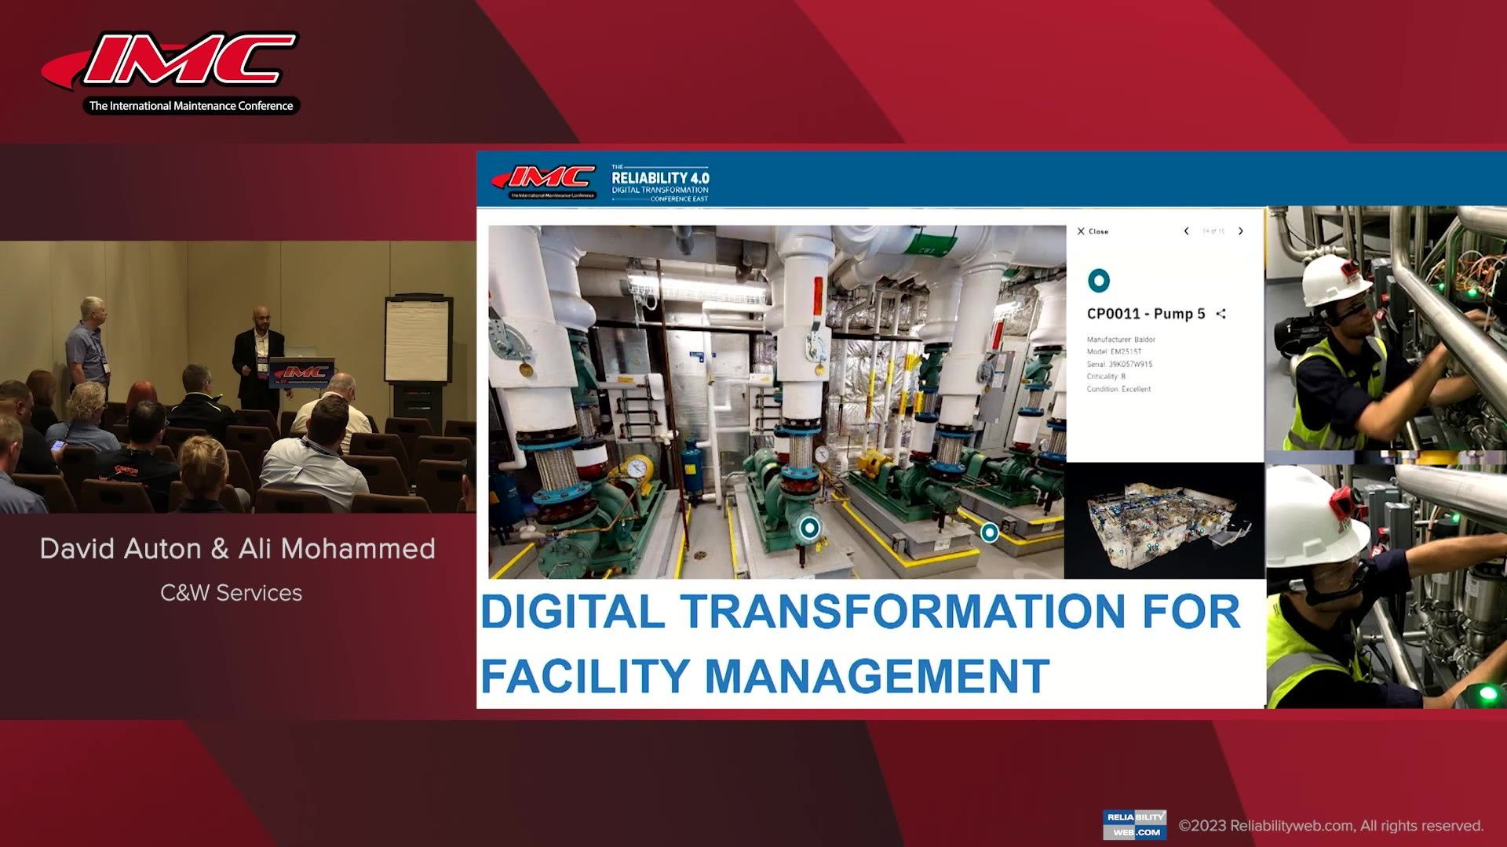Select the Manufacturer: Baldor detail text

click(1122, 340)
